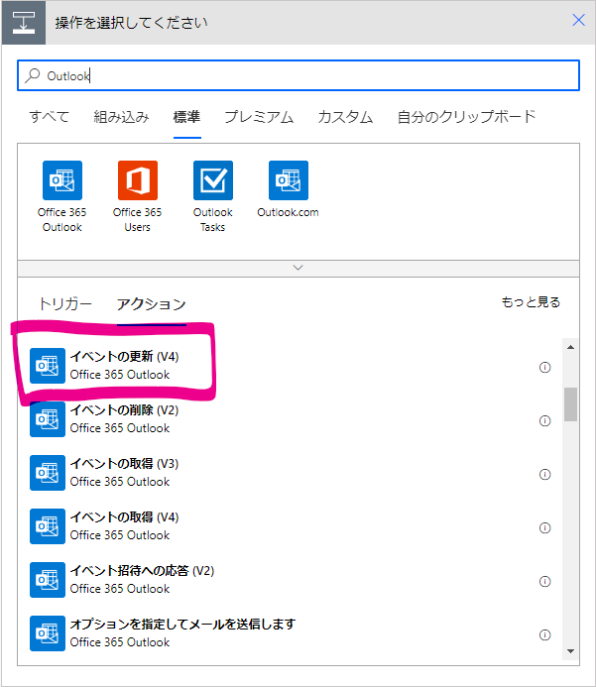
Task: Show info for イベントの更新 (V4)
Action: (x=544, y=367)
